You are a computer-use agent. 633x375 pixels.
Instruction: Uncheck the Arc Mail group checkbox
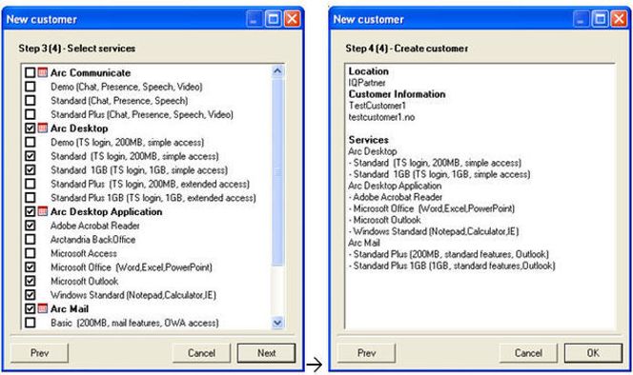pos(30,308)
